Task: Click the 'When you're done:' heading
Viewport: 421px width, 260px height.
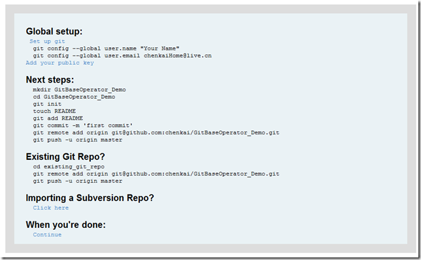Action: (x=66, y=225)
